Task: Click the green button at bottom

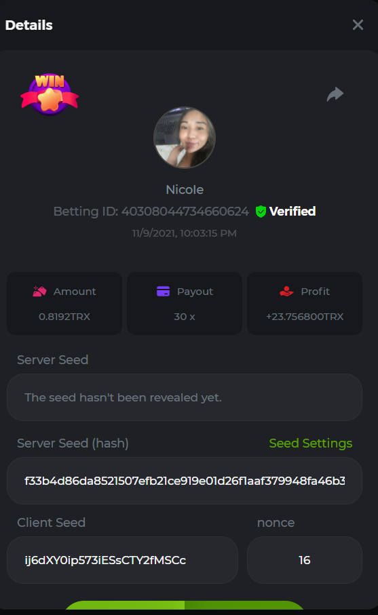Action: tap(185, 605)
